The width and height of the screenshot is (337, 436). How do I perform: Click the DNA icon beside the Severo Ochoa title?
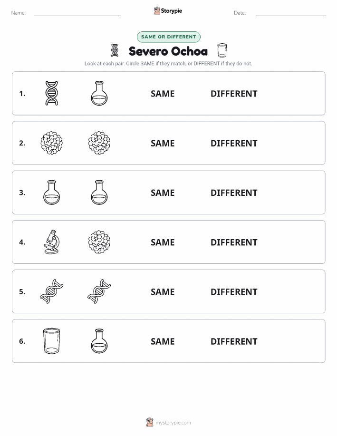tap(115, 50)
